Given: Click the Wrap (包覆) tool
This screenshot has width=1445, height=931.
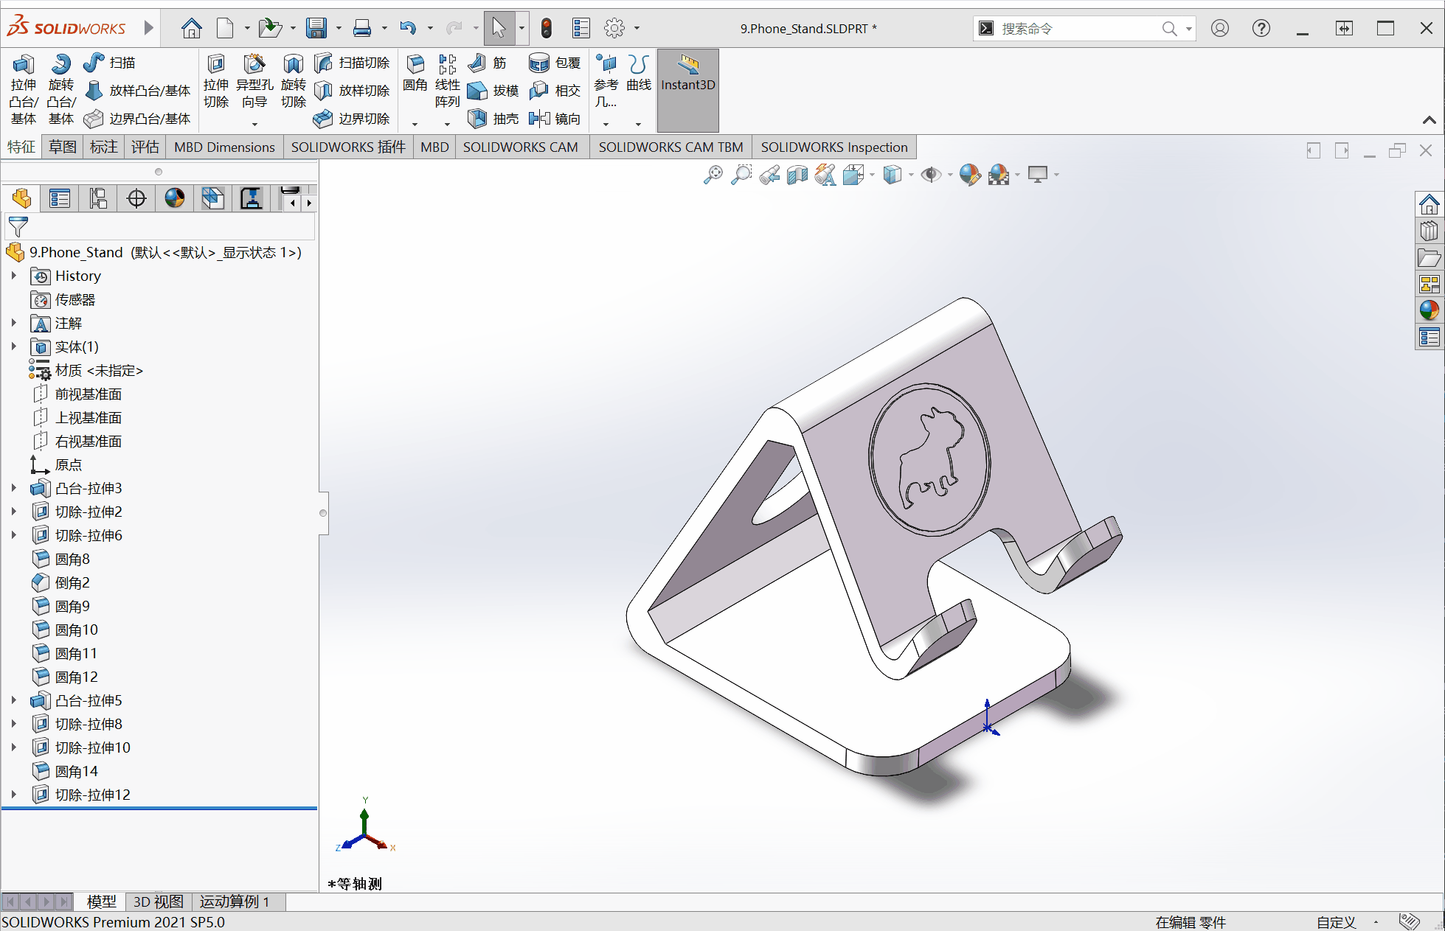Looking at the screenshot, I should pos(555,63).
